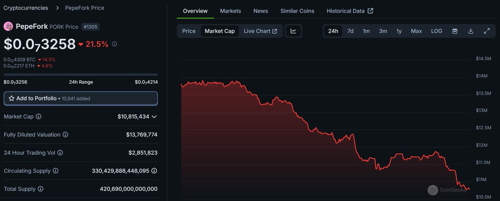Open the Historical Data tab
The width and height of the screenshot is (500, 201).
point(350,11)
